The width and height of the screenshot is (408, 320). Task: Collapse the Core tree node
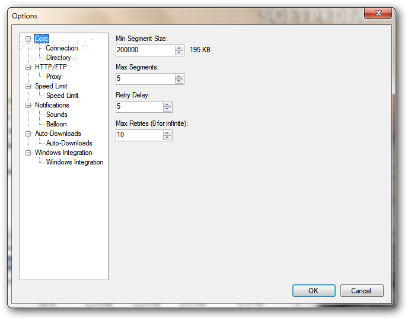click(x=28, y=39)
